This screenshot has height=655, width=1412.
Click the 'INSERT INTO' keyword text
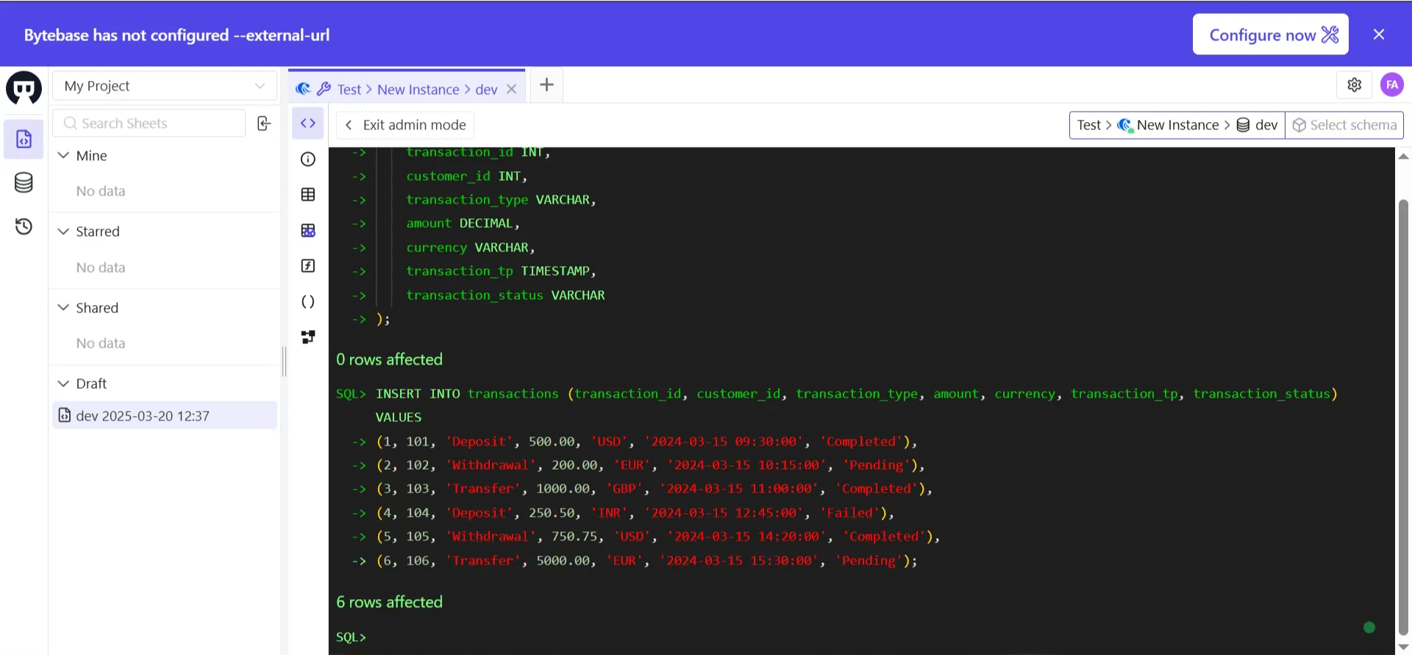pos(418,394)
